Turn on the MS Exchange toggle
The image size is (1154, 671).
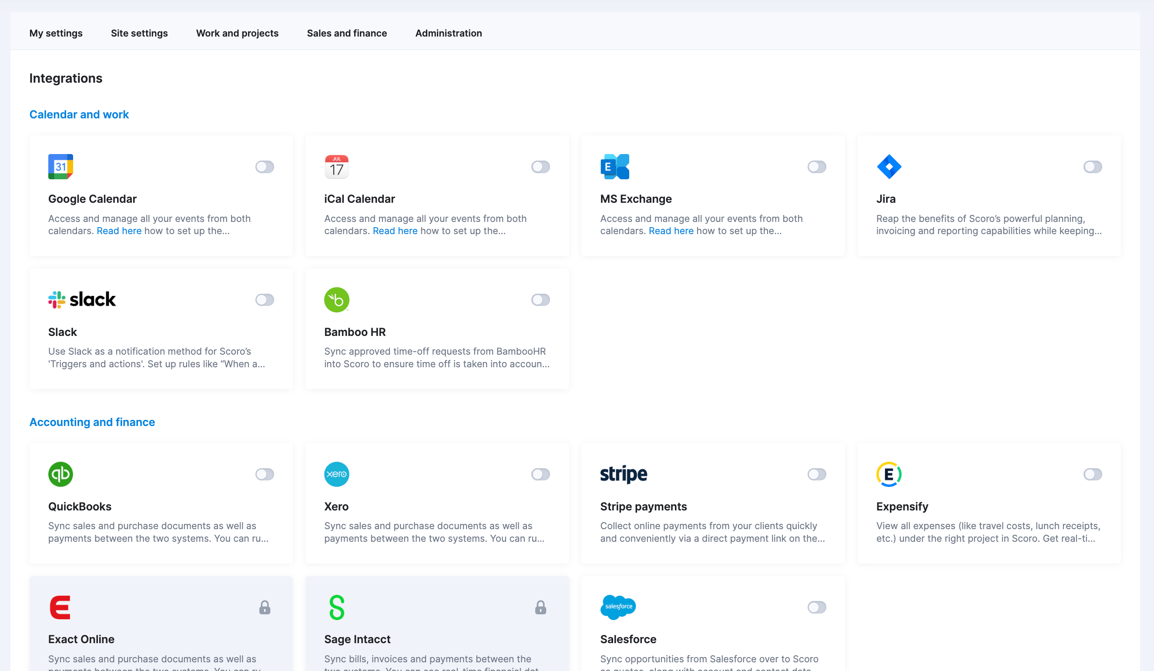coord(816,167)
